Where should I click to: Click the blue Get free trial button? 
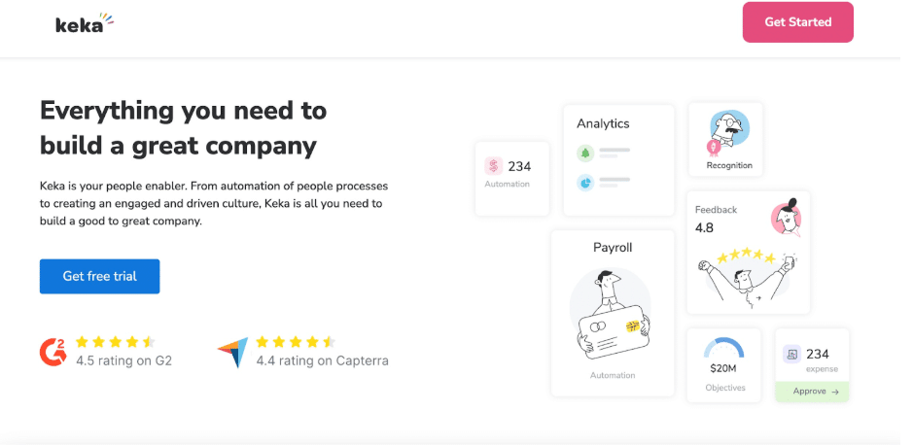pyautogui.click(x=99, y=276)
